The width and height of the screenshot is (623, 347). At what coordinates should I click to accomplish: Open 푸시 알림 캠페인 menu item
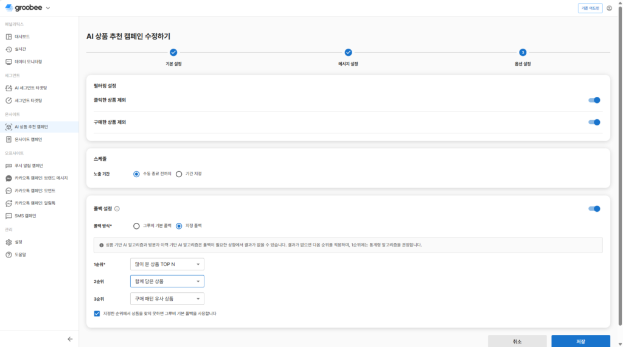tap(40, 166)
